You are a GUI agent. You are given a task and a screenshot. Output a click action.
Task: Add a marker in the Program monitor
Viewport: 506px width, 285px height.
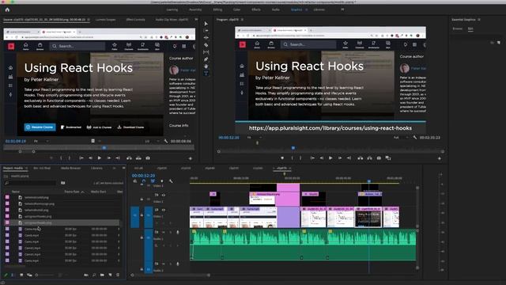(282, 158)
